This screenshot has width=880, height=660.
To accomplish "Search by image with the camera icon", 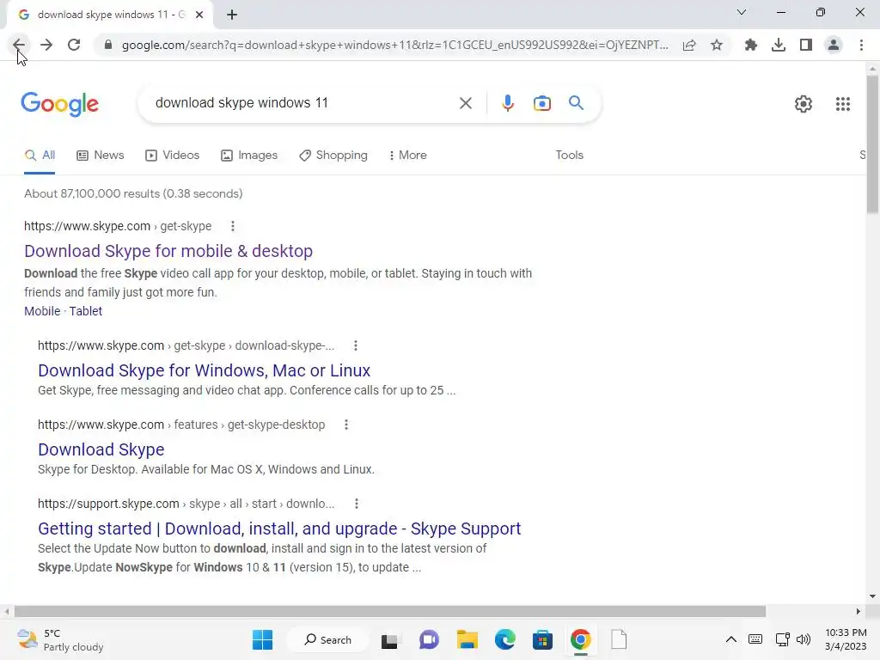I will click(542, 103).
